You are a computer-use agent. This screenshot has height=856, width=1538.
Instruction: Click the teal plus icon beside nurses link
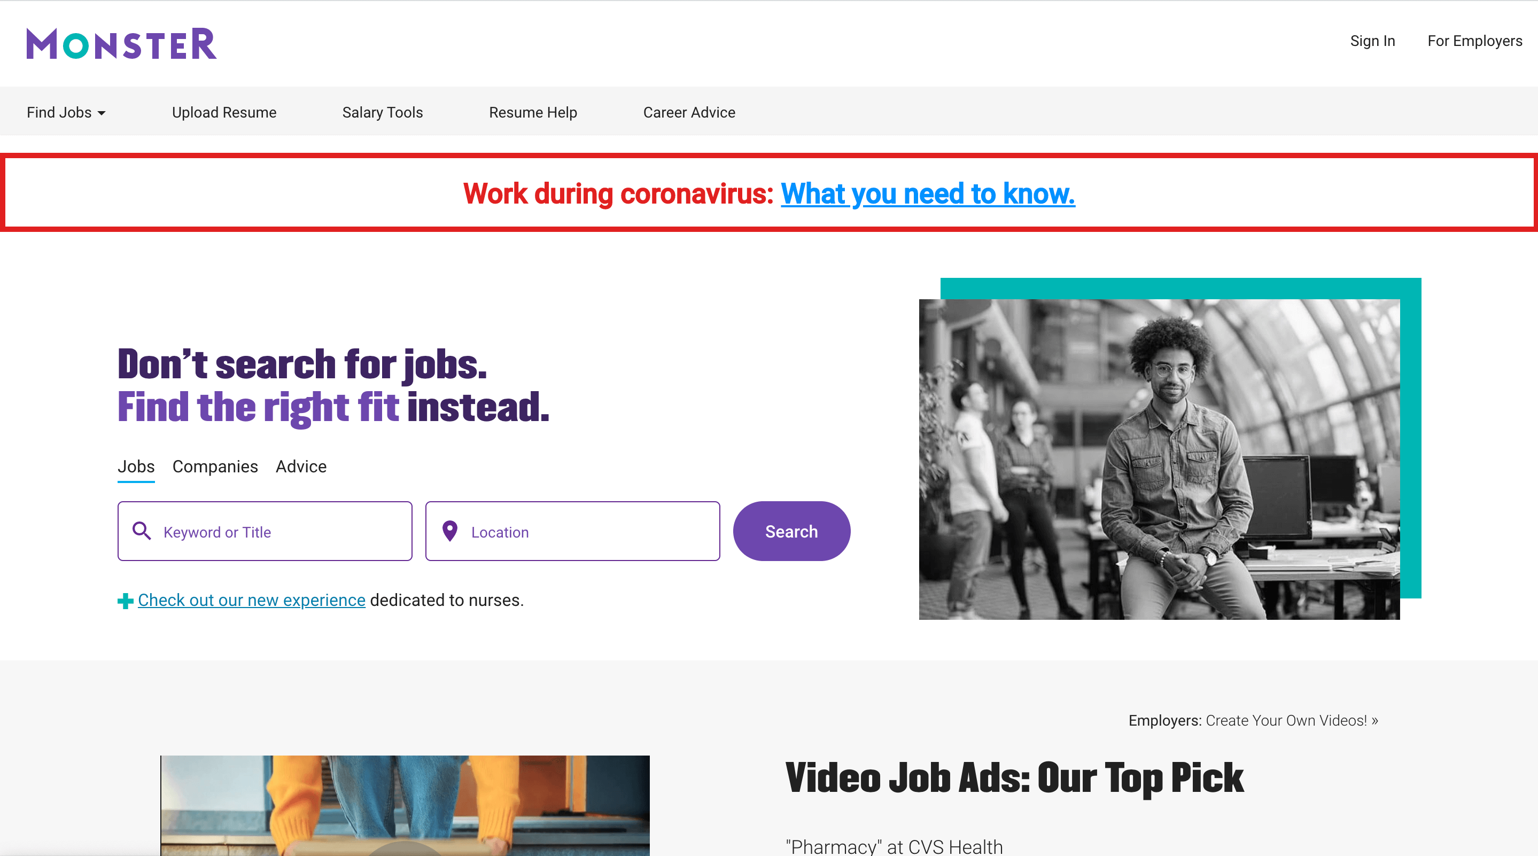[126, 601]
